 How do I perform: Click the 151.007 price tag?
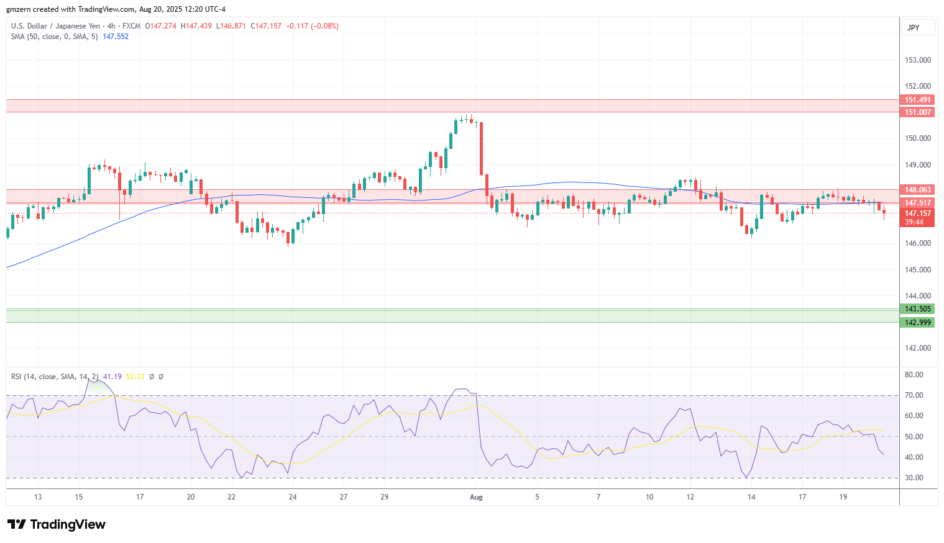917,112
